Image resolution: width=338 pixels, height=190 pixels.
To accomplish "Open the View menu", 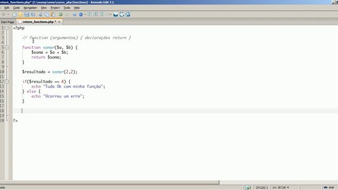I will click(44, 8).
